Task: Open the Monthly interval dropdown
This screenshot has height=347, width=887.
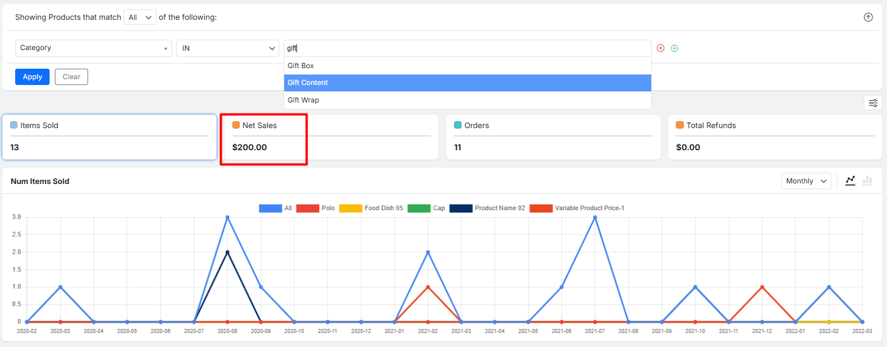Action: coord(806,181)
